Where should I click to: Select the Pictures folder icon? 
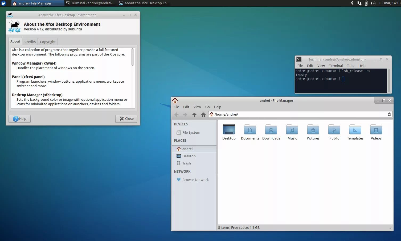[313, 132]
